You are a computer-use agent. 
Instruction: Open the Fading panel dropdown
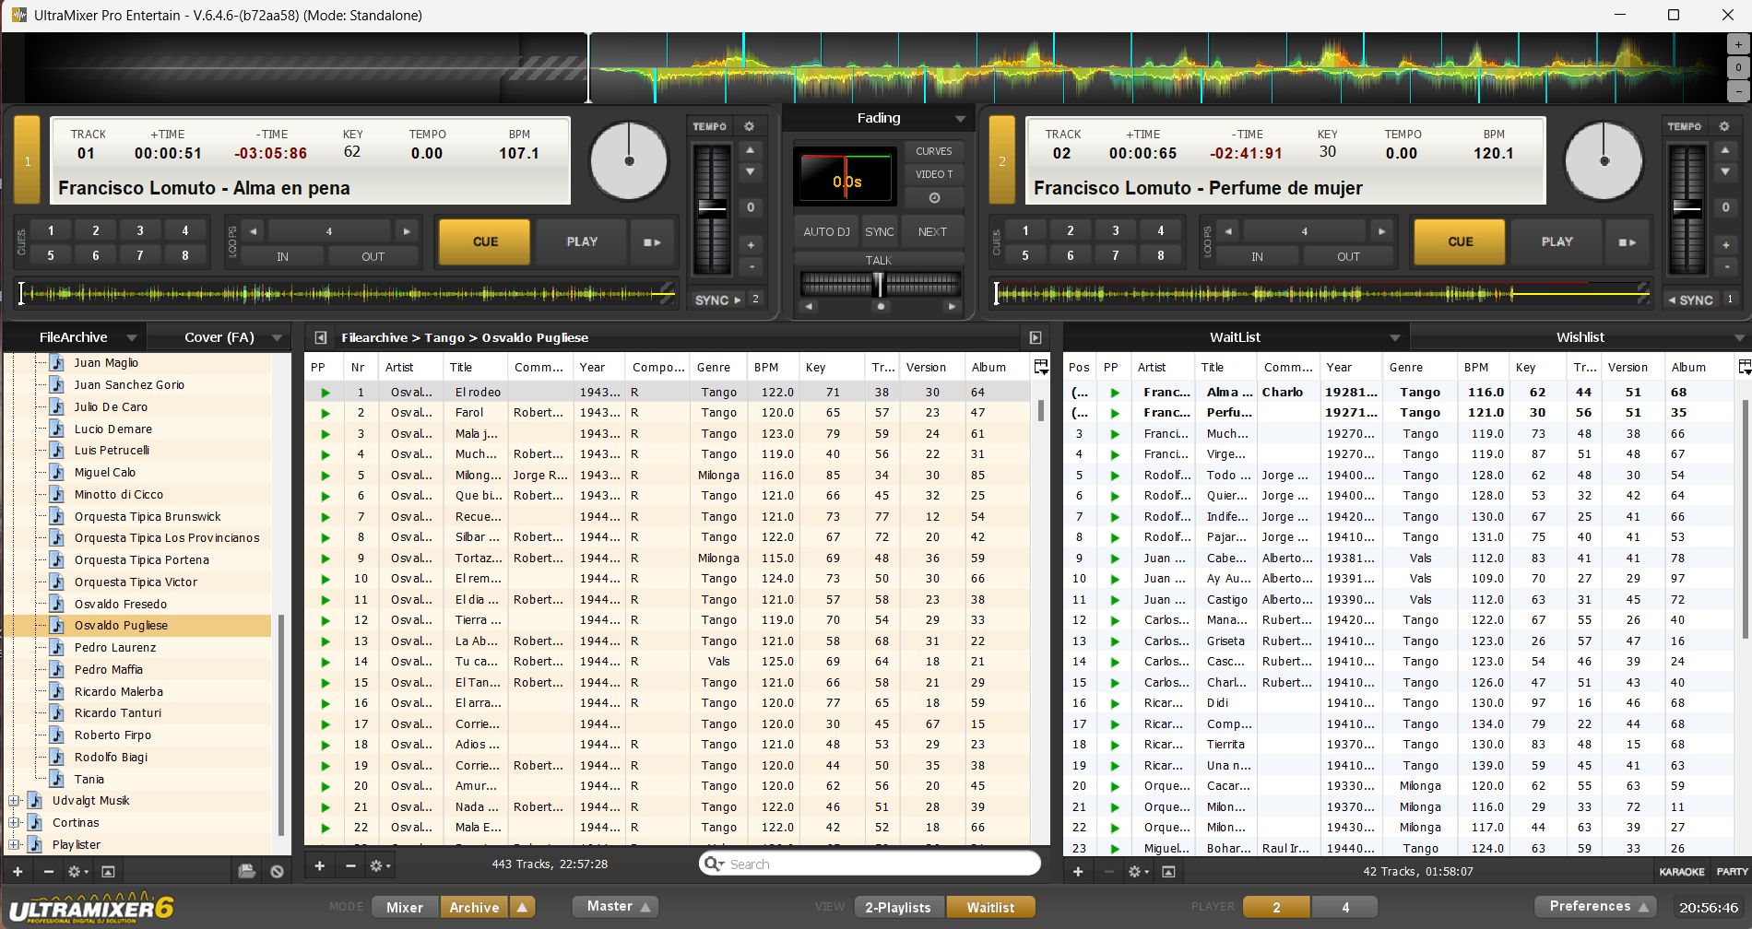coord(960,119)
